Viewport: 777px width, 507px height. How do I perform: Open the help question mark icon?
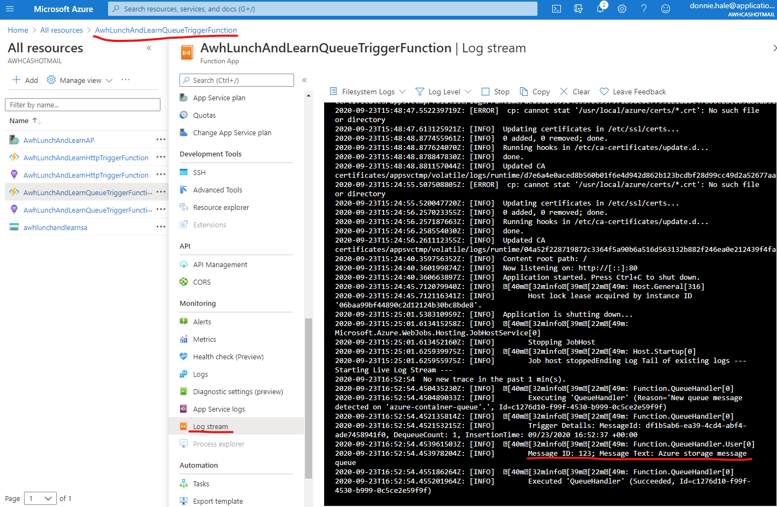point(644,9)
